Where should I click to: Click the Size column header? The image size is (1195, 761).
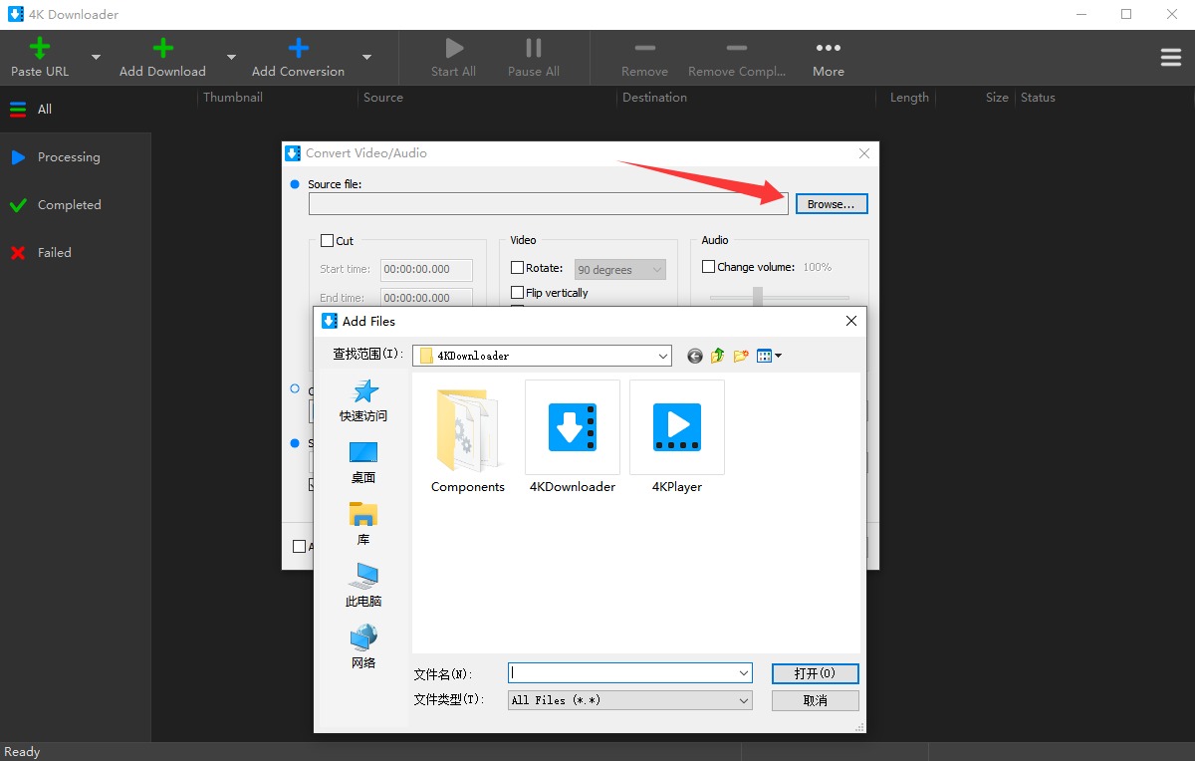tap(997, 98)
